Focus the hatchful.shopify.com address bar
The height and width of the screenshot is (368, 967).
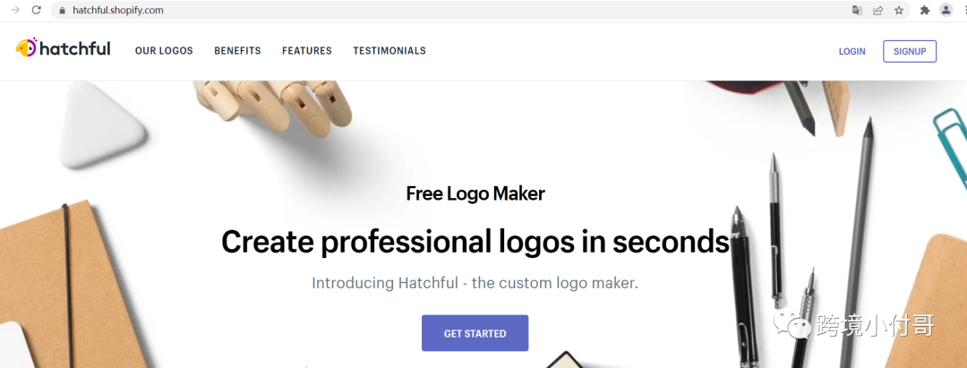click(457, 10)
